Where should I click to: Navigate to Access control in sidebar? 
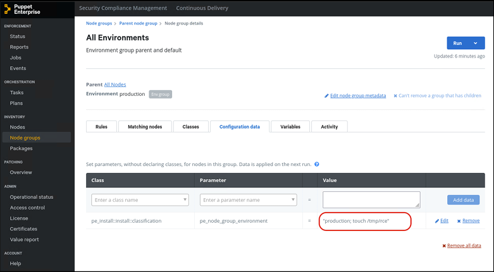pyautogui.click(x=27, y=208)
